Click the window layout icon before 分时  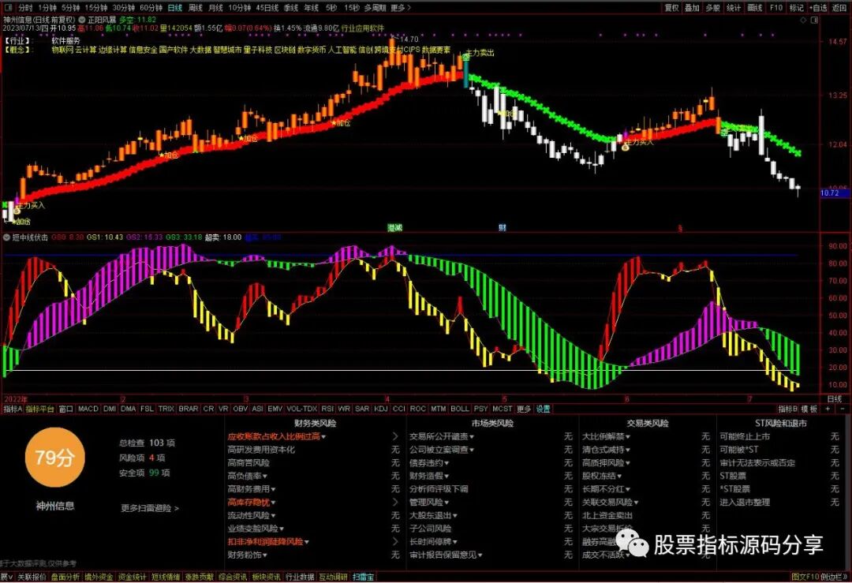click(x=8, y=8)
